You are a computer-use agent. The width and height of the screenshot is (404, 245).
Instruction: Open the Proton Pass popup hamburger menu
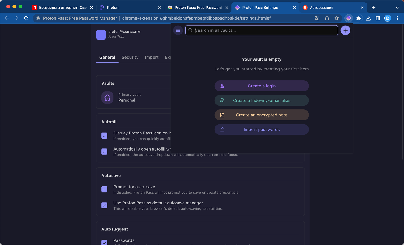[178, 30]
